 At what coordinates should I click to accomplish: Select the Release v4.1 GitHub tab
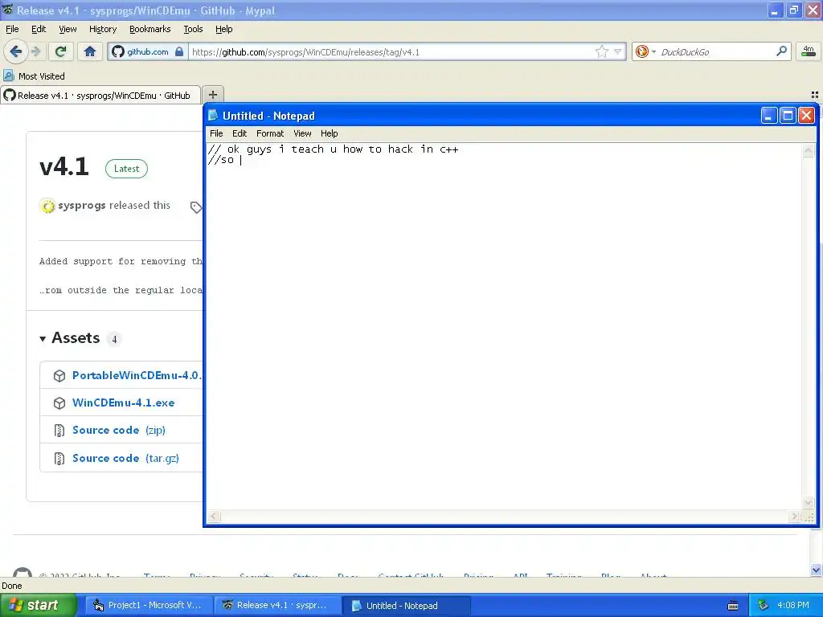coord(100,95)
